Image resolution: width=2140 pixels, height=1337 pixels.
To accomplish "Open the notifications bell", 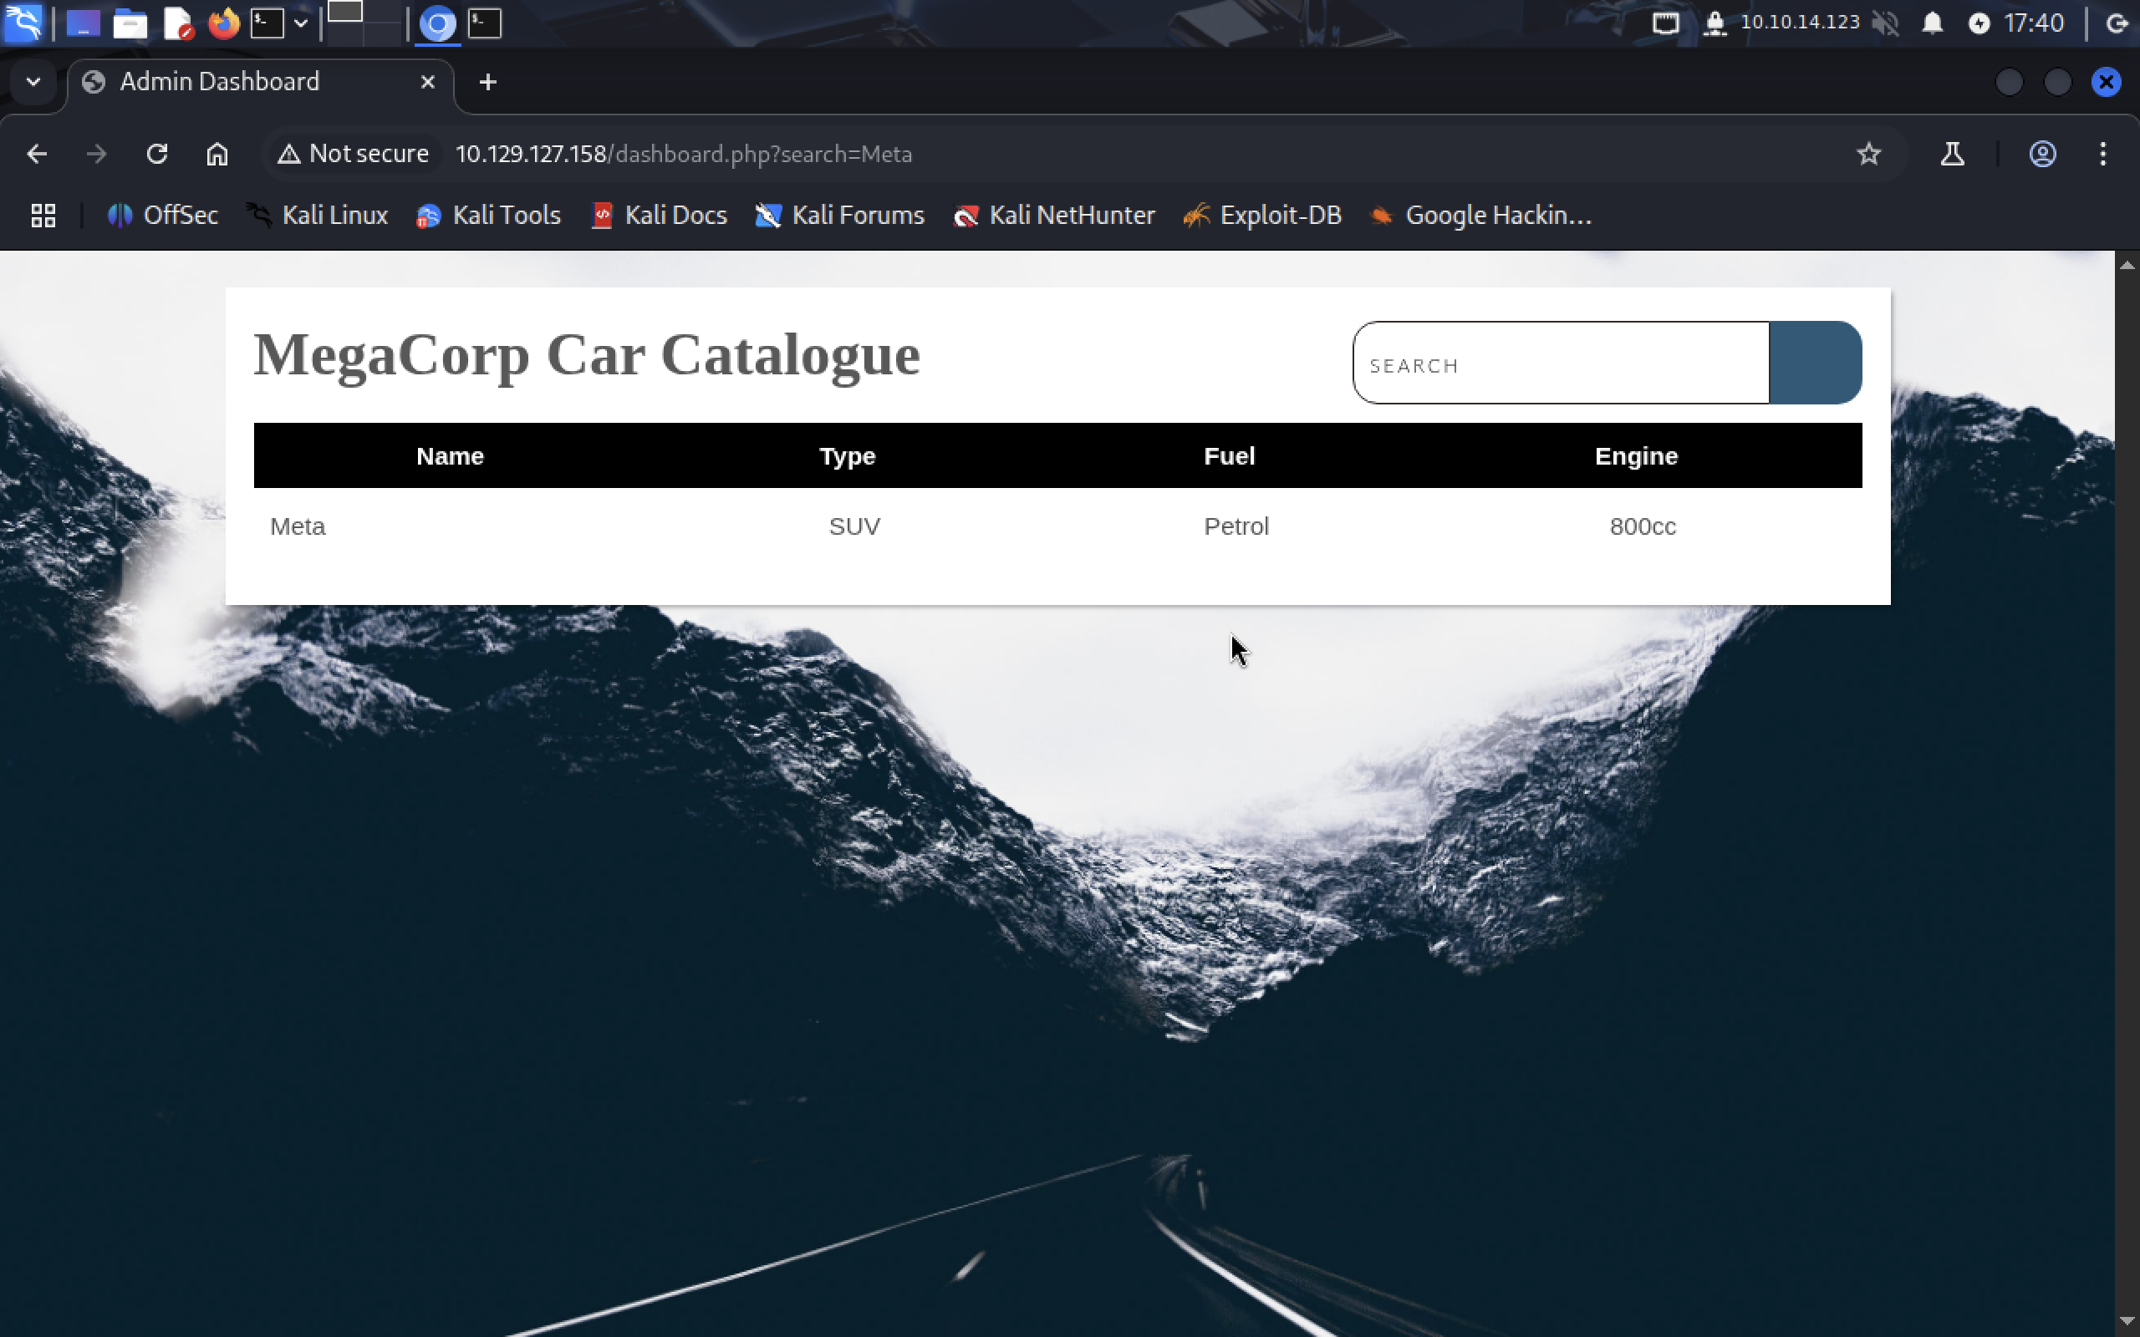I will pyautogui.click(x=1932, y=23).
